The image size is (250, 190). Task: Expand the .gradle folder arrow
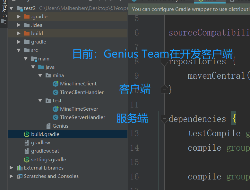pos(19,17)
